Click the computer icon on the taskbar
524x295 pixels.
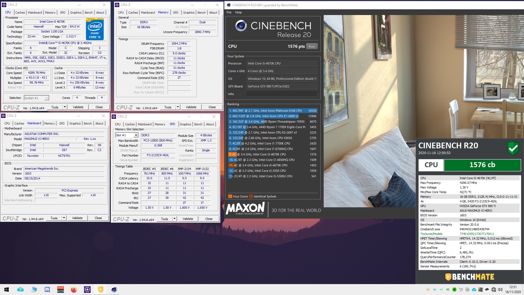(x=34, y=290)
